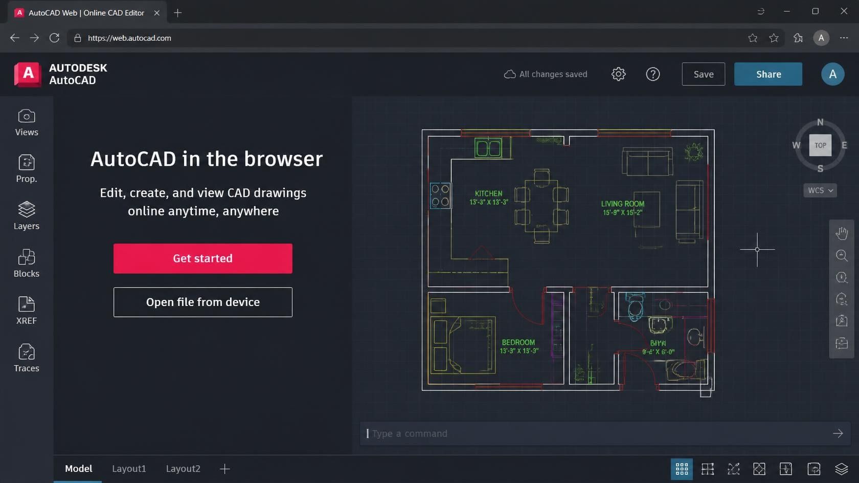Image resolution: width=859 pixels, height=483 pixels.
Task: Switch to the Layout2 tab
Action: 183,469
